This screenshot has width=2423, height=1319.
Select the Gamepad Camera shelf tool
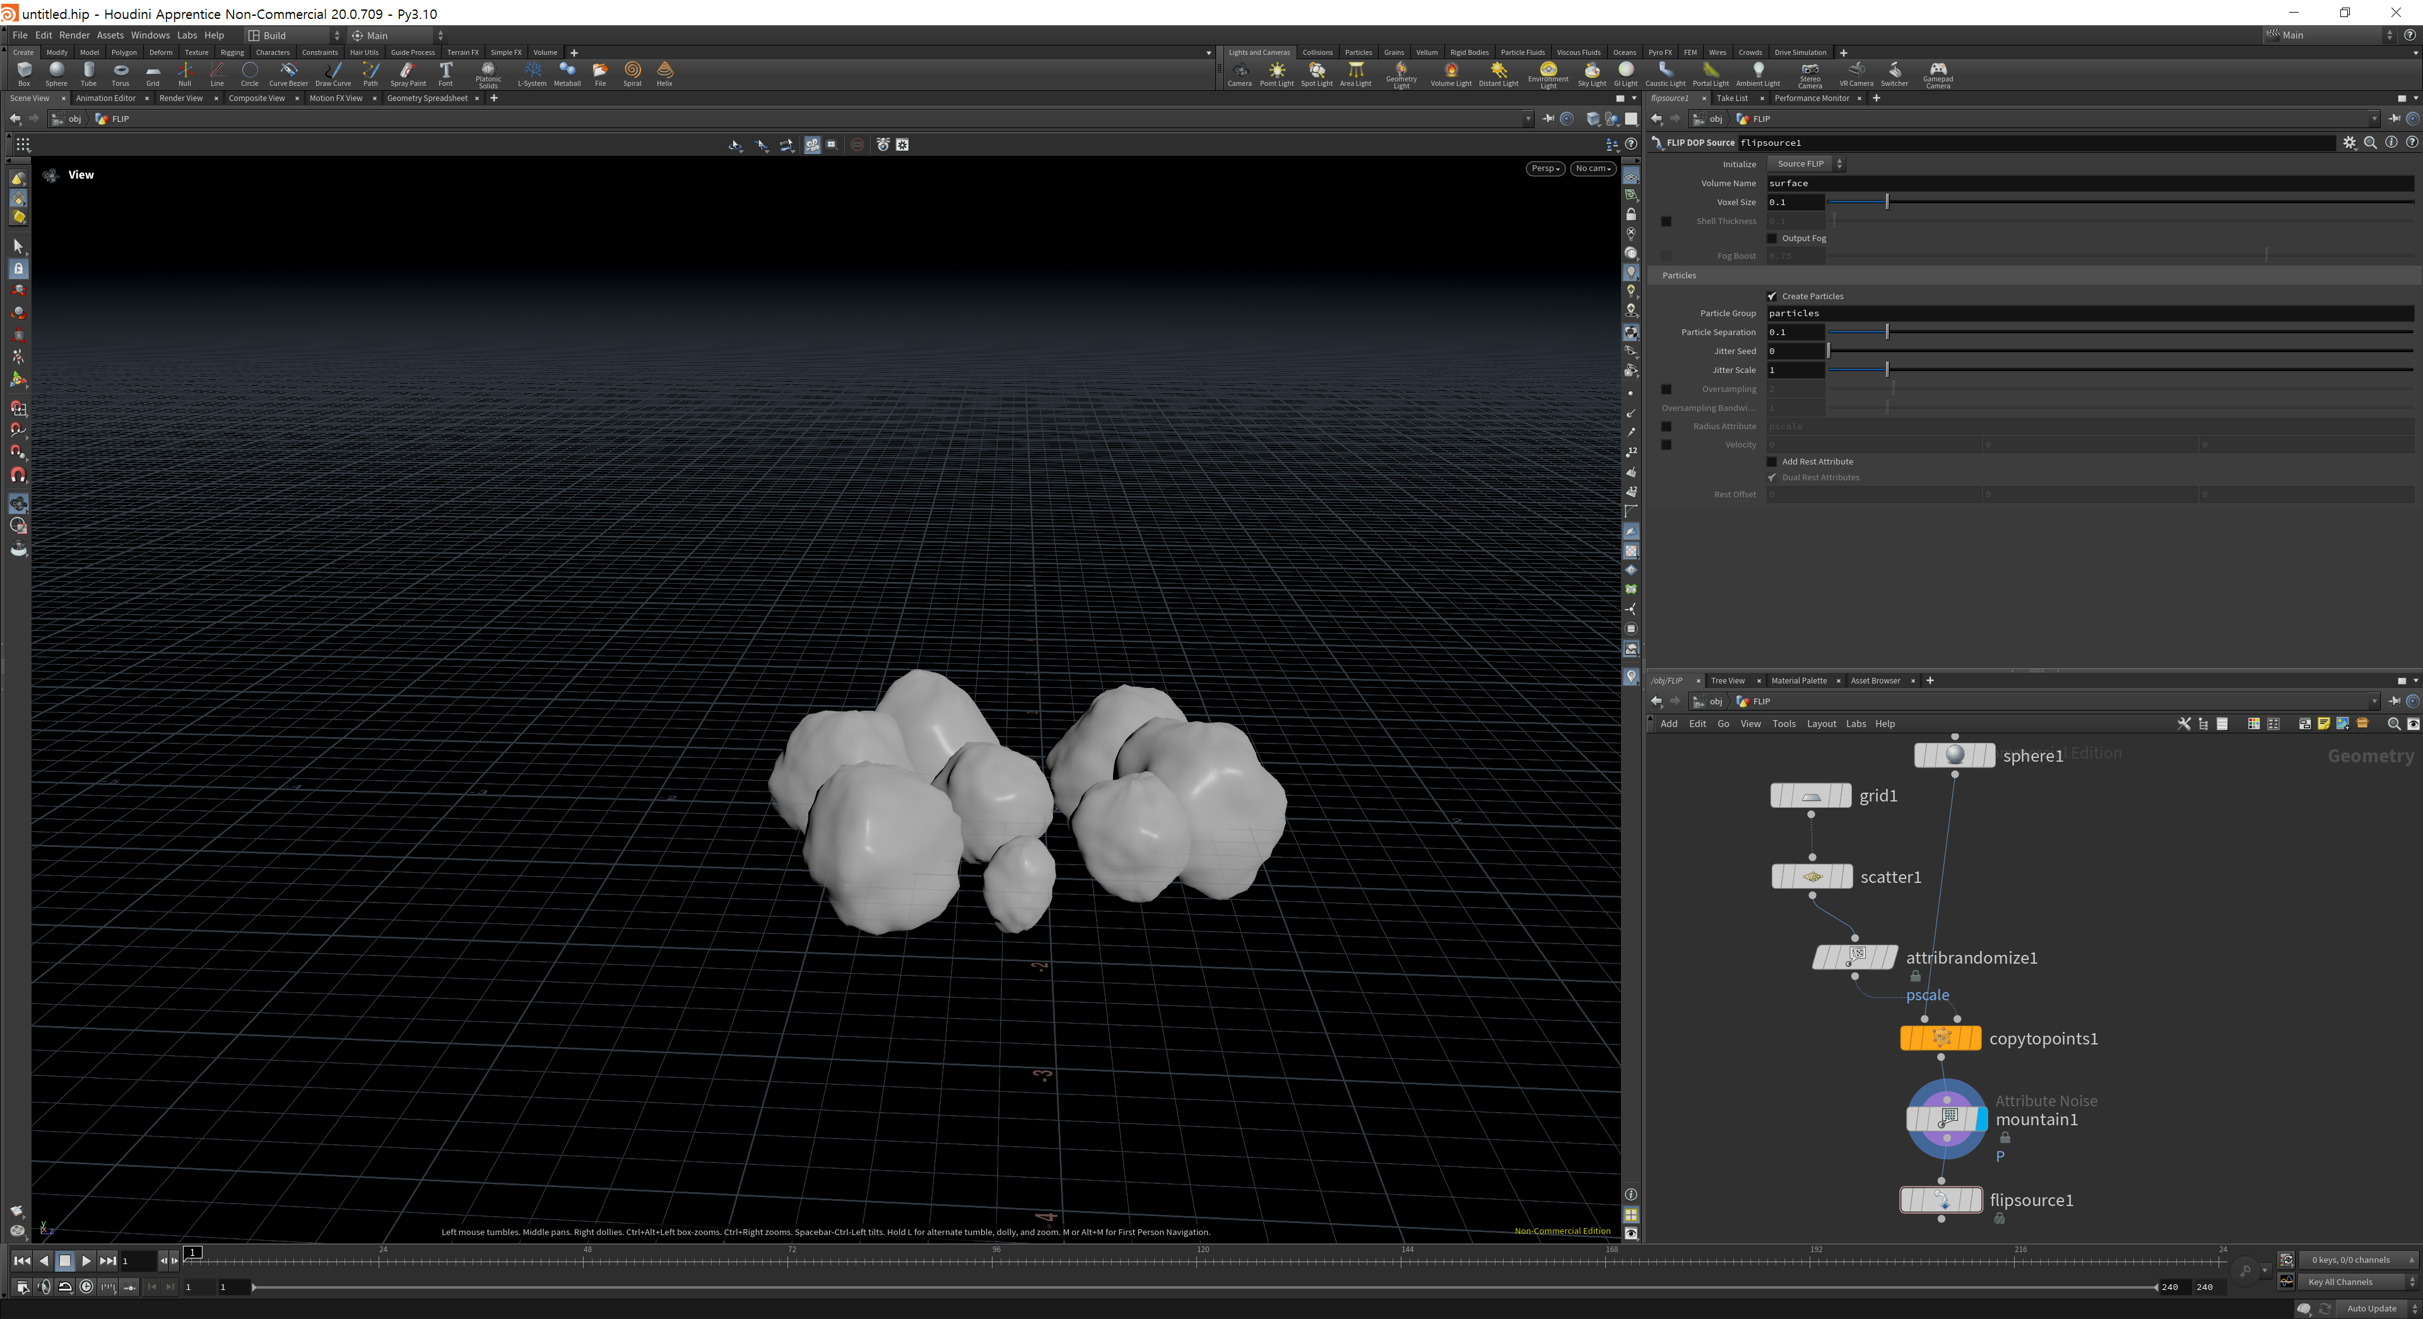[x=1938, y=73]
